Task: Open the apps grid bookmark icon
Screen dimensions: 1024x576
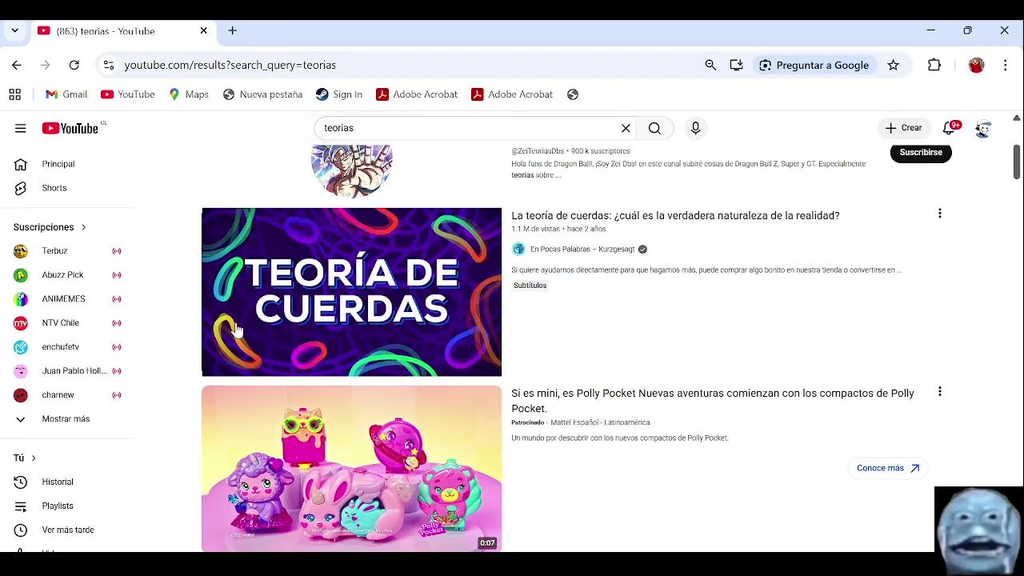Action: [x=14, y=94]
